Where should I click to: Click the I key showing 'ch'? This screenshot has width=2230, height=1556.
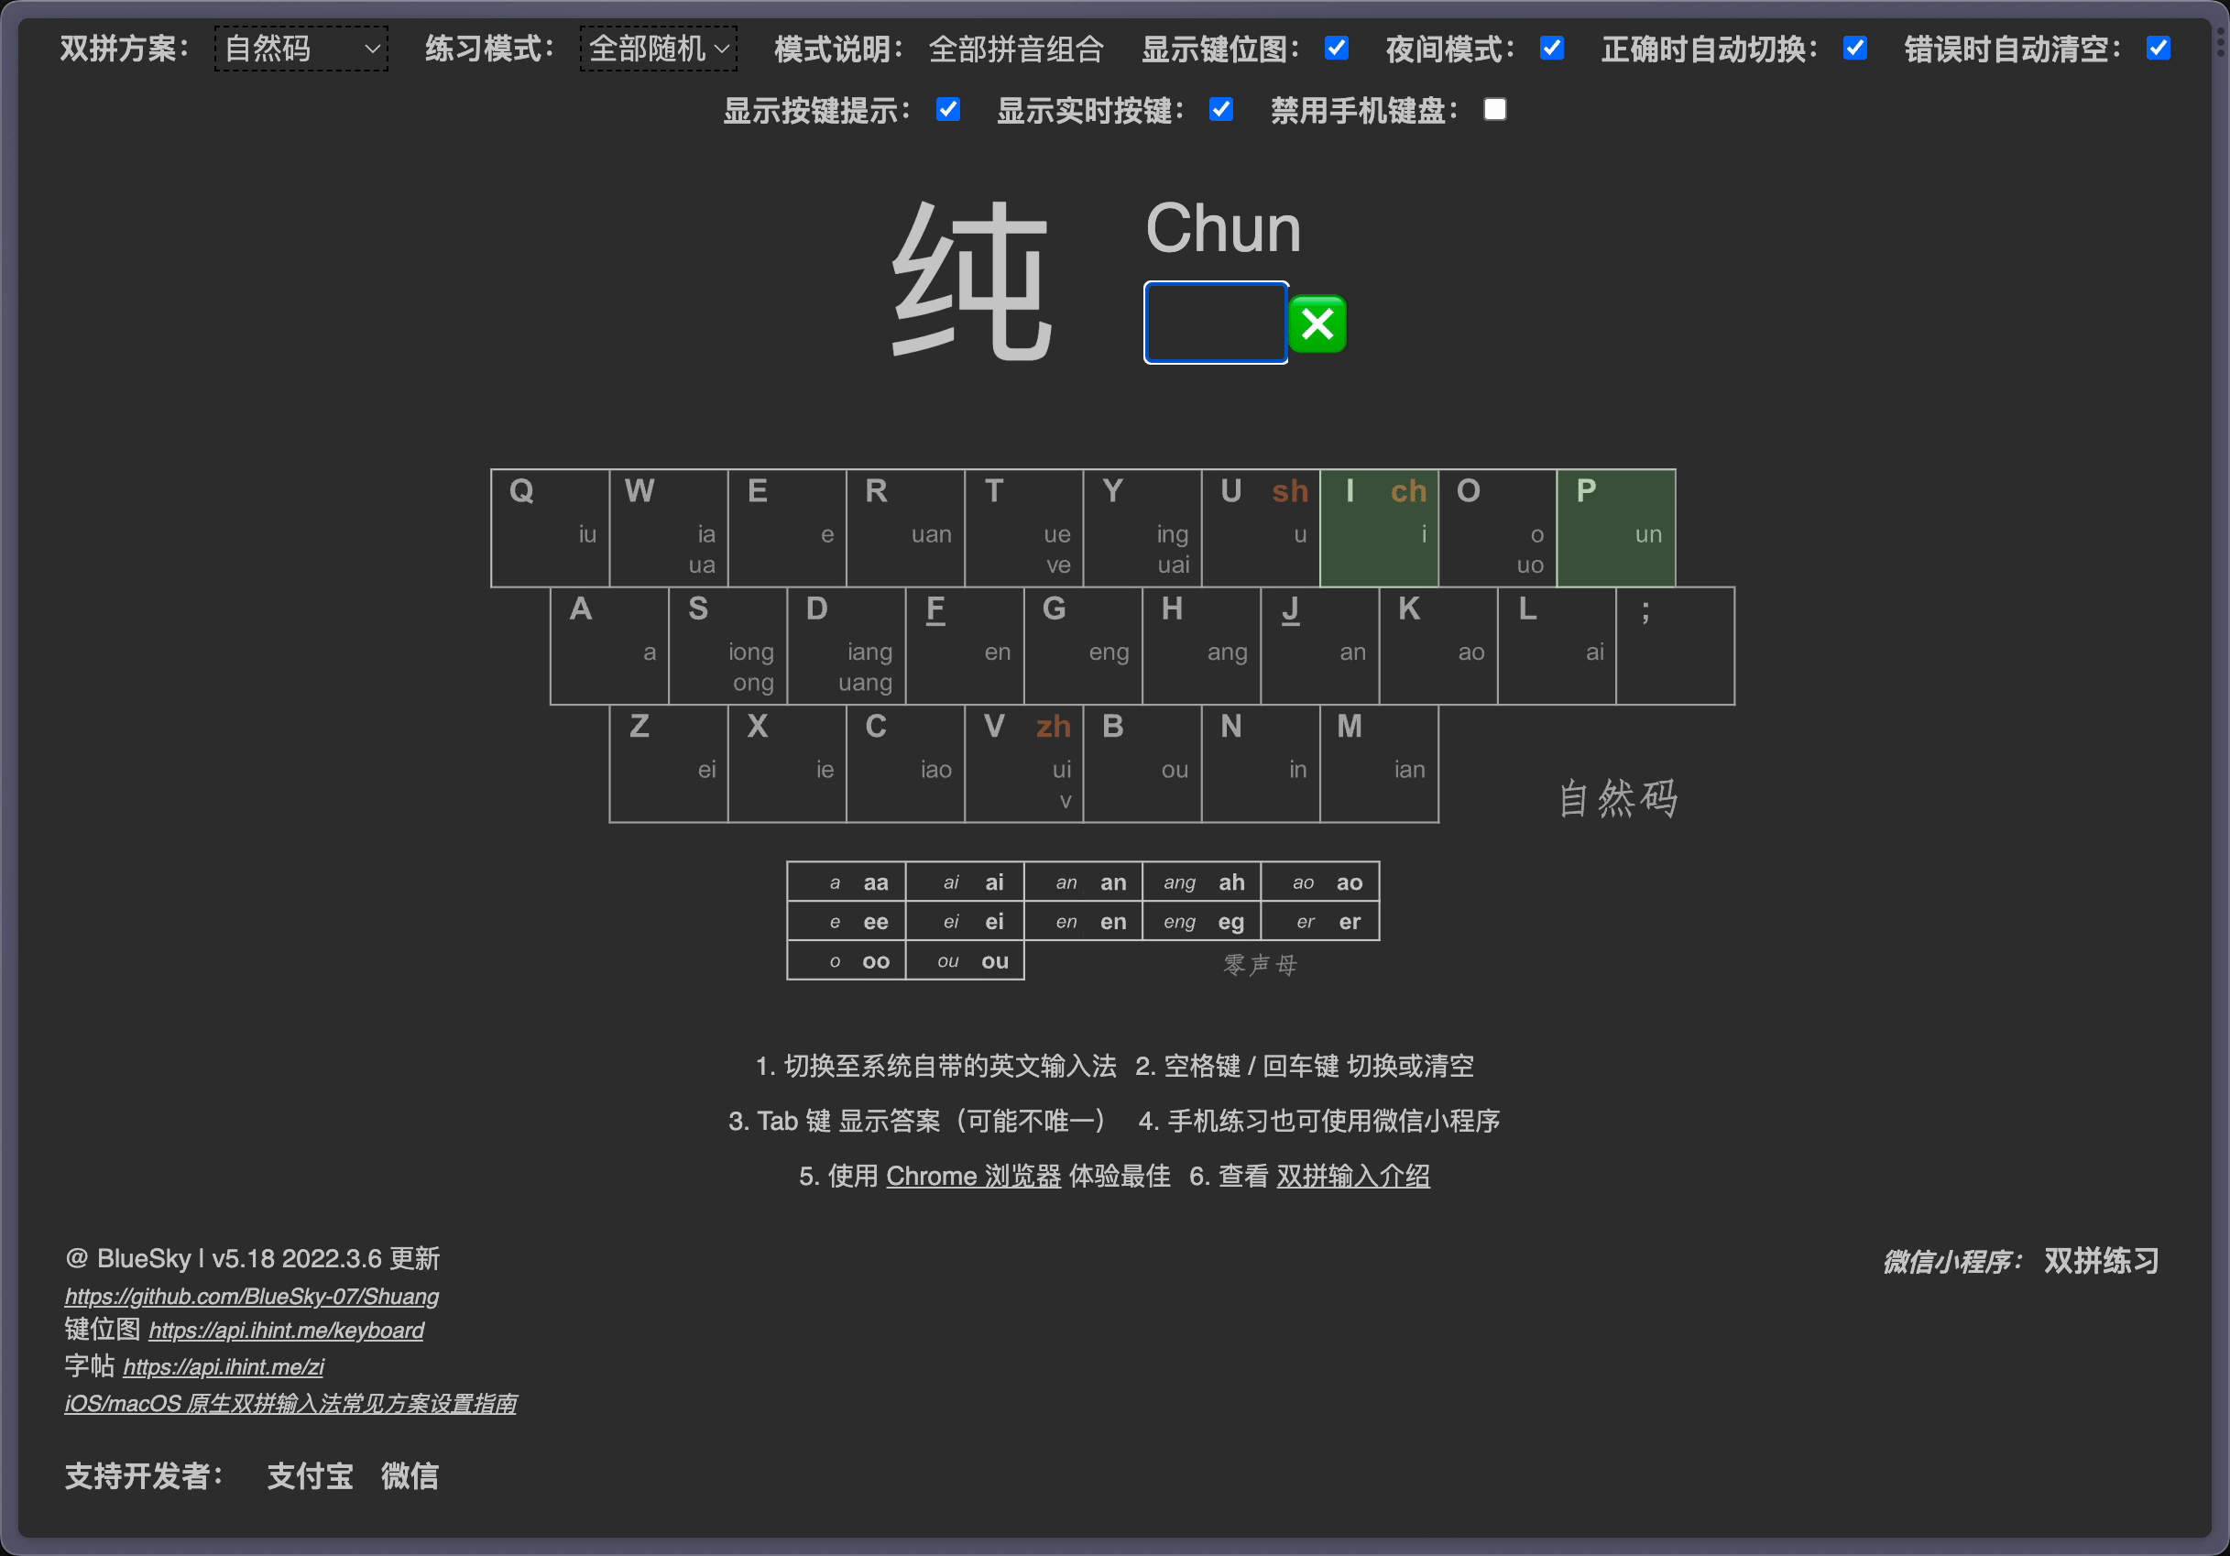1379,528
